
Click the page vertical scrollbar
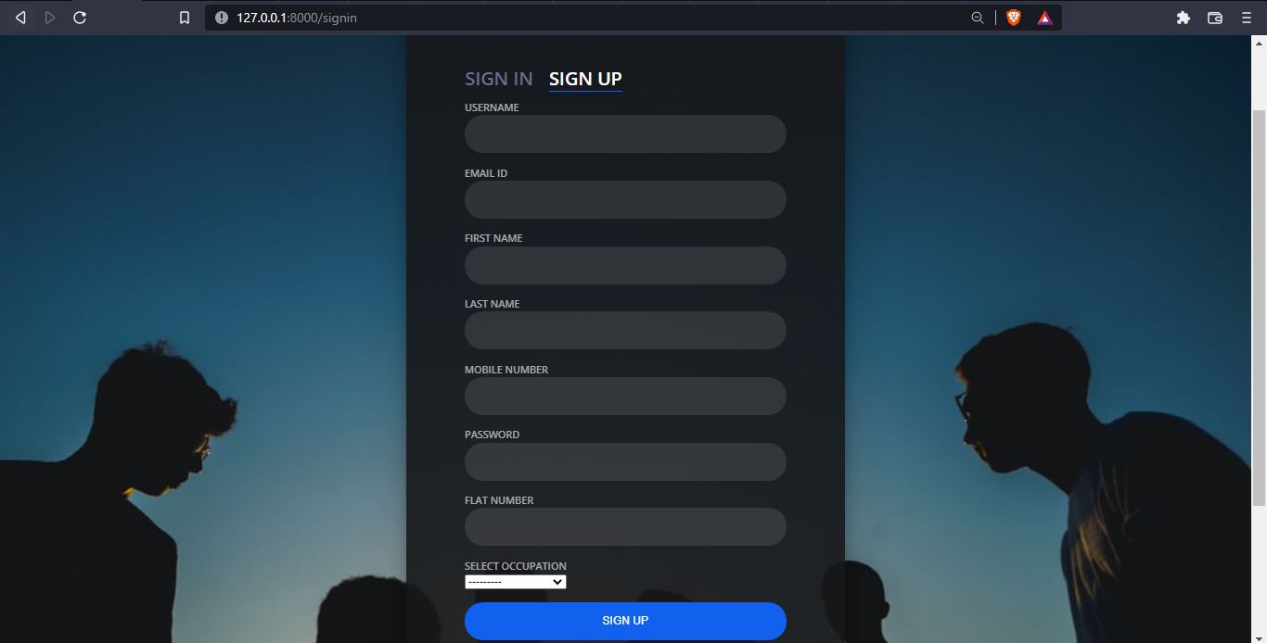tap(1259, 308)
